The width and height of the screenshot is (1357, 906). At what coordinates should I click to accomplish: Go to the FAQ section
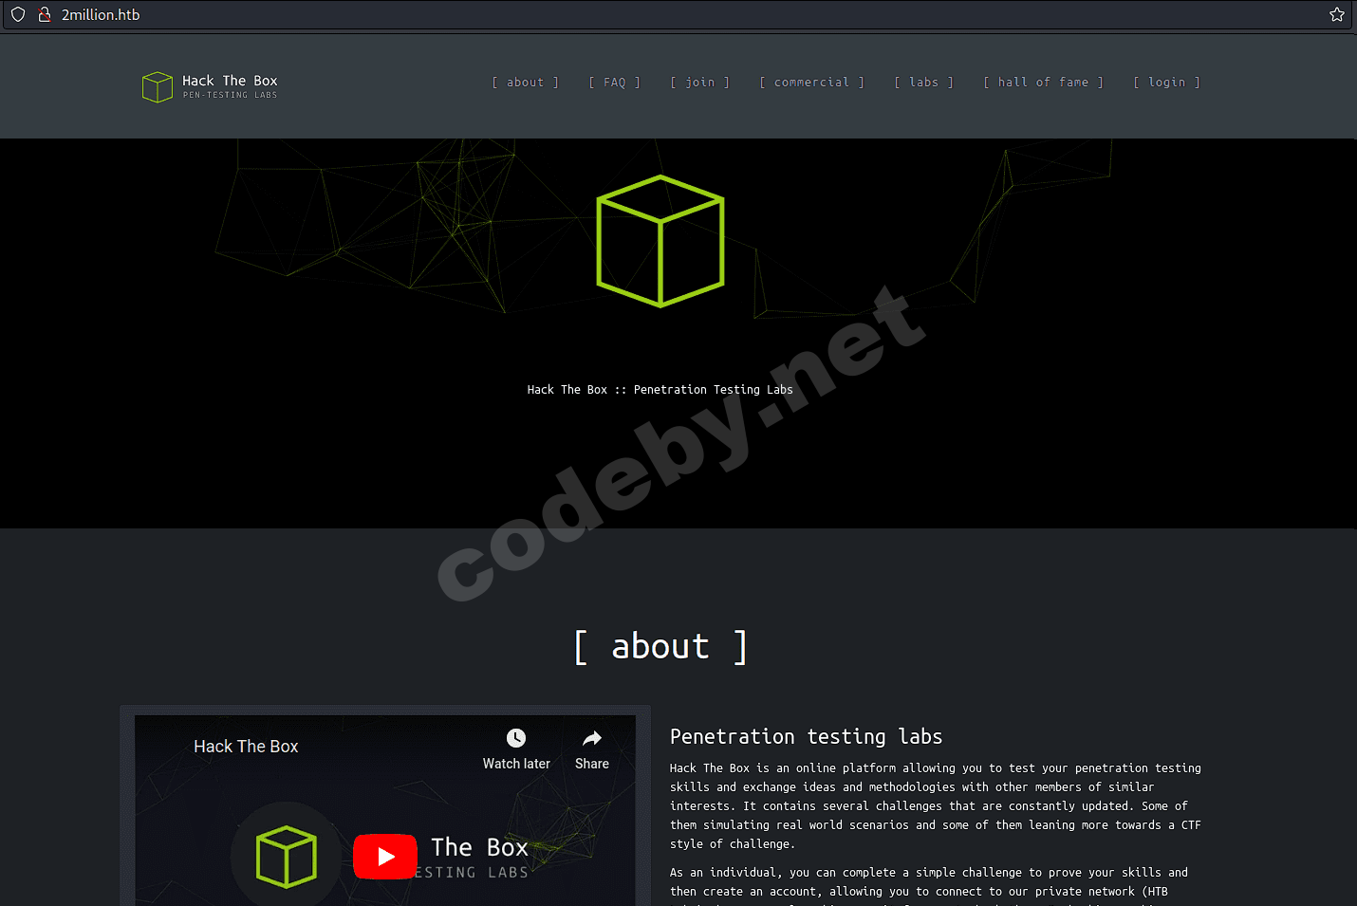pos(615,83)
